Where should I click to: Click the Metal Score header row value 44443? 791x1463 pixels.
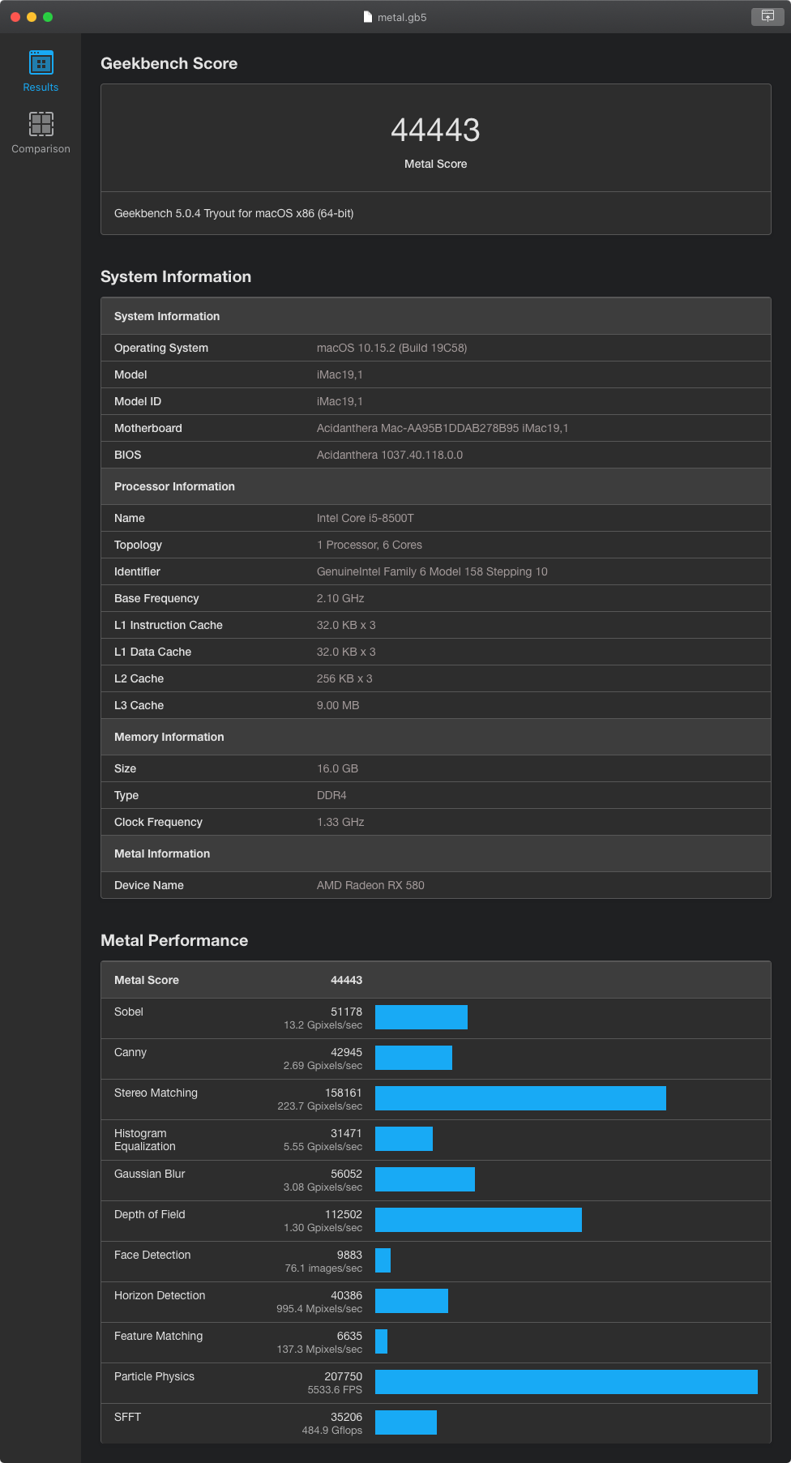(x=346, y=980)
